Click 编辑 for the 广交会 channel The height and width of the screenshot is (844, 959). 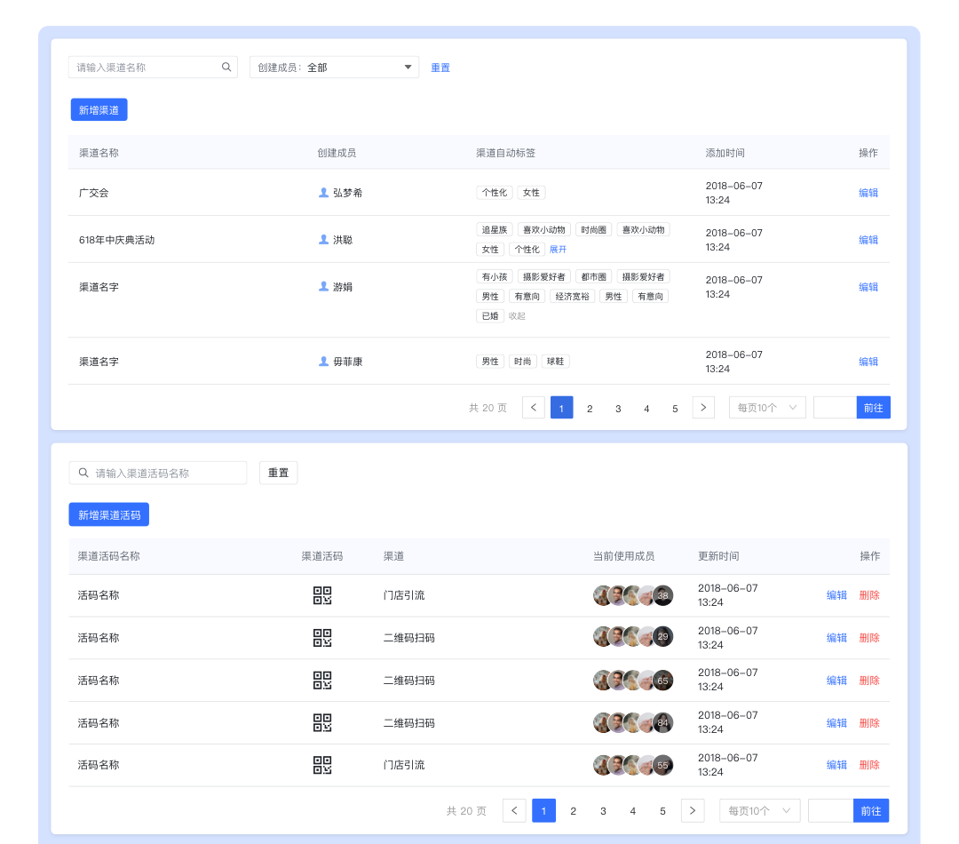868,193
